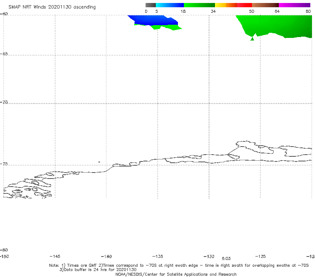The image size is (315, 277).
Task: Click the cyan-blue 5-18 segment of the color bar
Action: tap(170, 5)
